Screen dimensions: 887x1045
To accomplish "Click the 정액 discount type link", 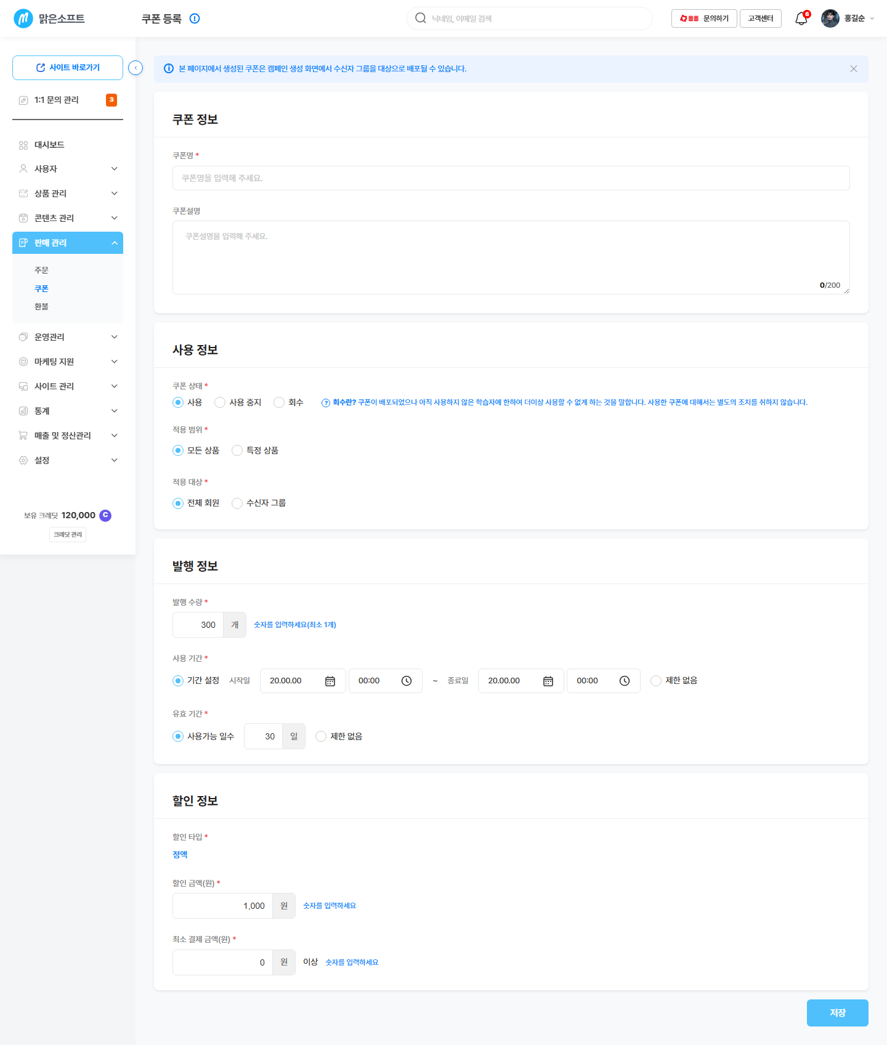I will tap(180, 855).
